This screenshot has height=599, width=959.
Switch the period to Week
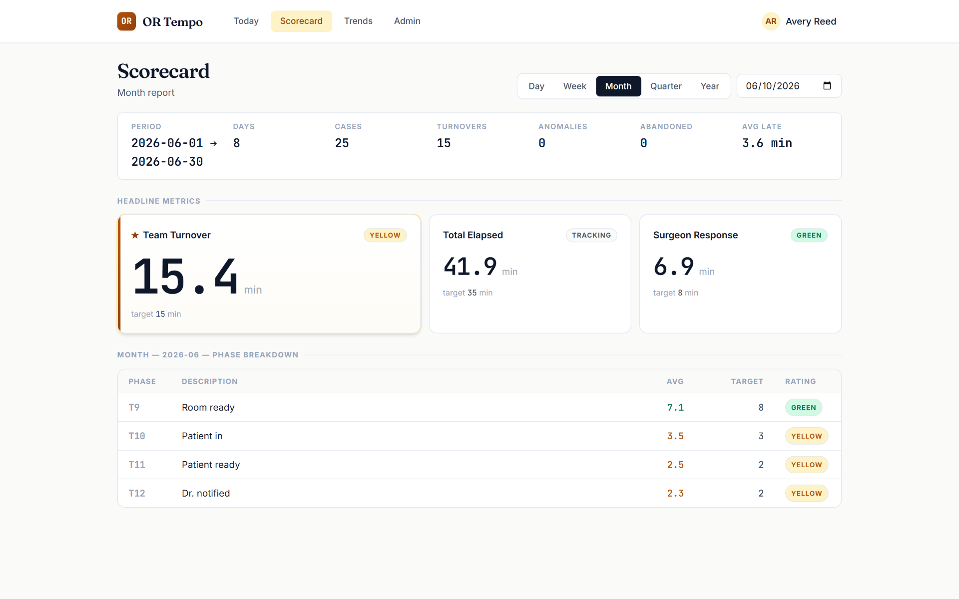tap(574, 86)
